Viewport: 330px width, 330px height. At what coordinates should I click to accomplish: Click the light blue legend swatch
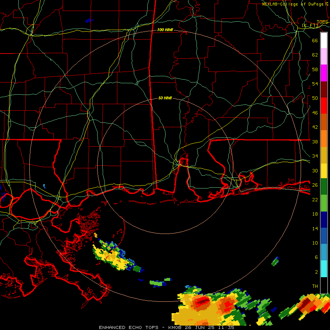[x=324, y=252]
